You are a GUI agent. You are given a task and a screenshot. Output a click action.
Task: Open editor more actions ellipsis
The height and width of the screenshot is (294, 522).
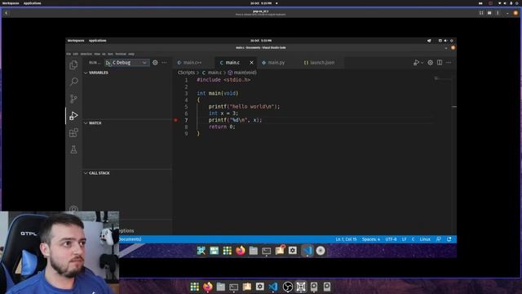[449, 62]
